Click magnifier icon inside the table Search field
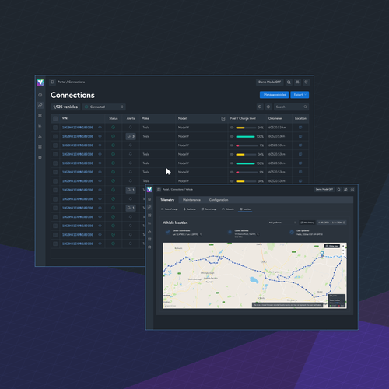The image size is (389, 389). (x=305, y=107)
